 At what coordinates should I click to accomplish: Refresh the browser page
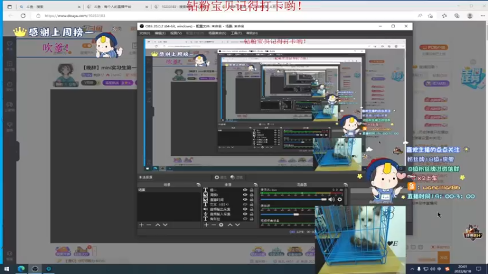pyautogui.click(x=23, y=16)
